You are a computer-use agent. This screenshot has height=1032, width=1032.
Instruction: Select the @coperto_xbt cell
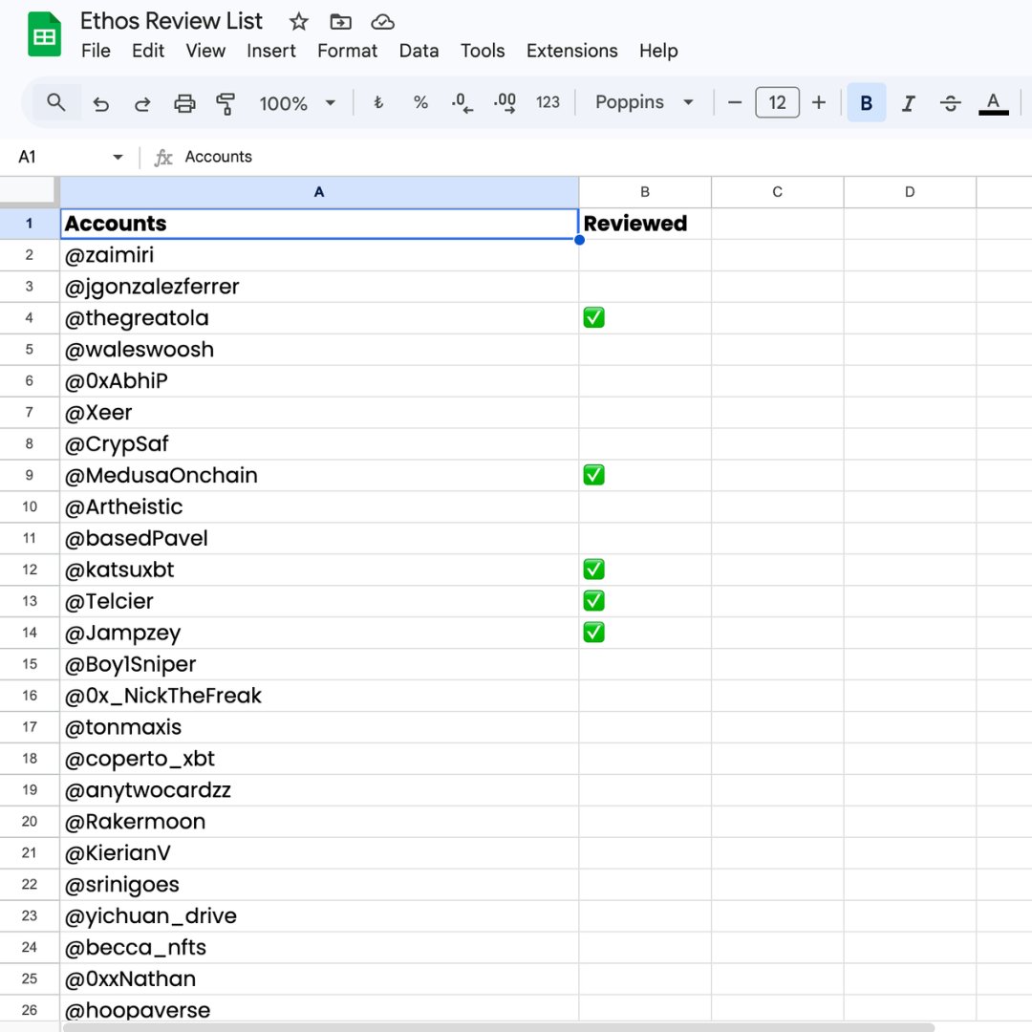pos(319,759)
